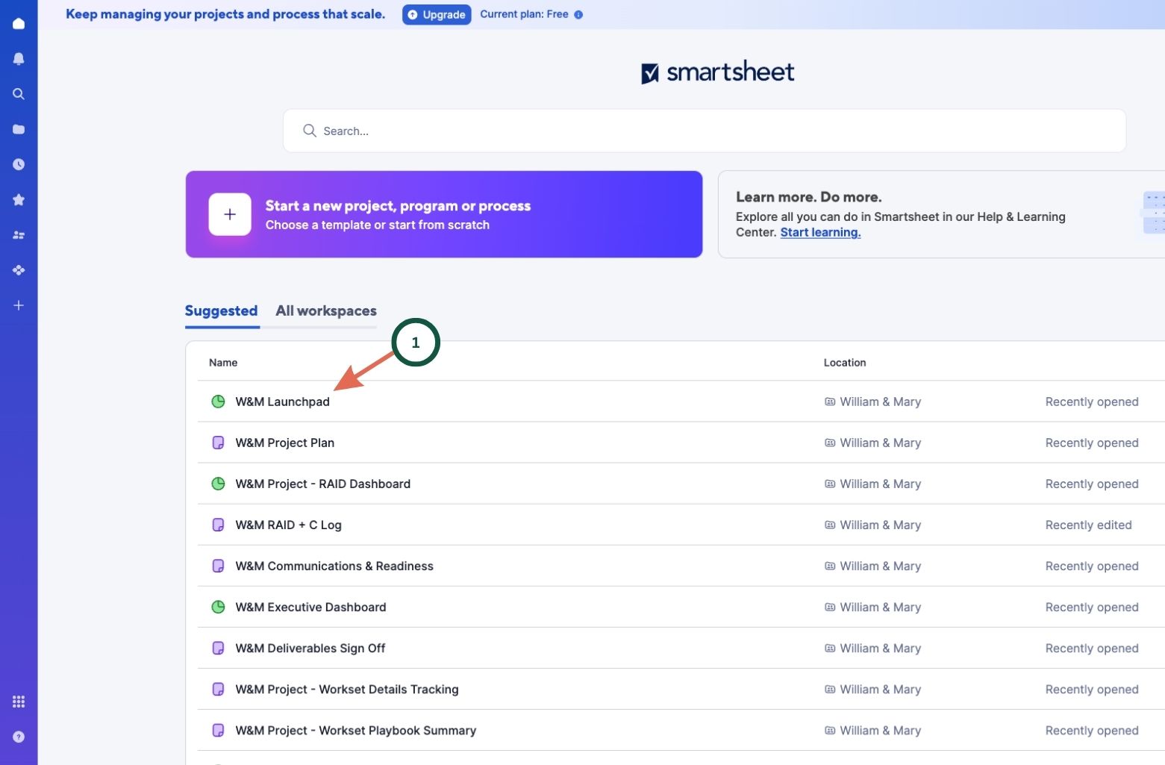Viewport: 1165px width, 765px height.
Task: Open W&M Project - Workset Details Tracking
Action: pos(346,689)
